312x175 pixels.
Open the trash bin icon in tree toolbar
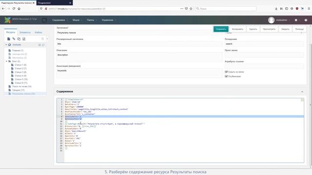[42, 39]
